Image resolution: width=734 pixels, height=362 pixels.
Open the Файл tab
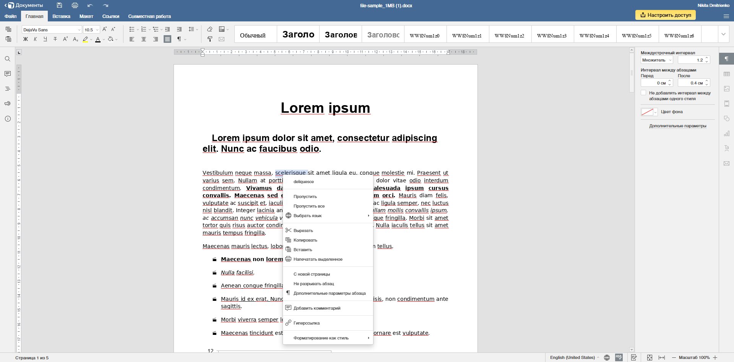point(10,16)
